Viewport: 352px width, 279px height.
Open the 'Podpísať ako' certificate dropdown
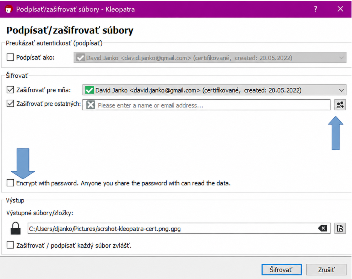210,58
